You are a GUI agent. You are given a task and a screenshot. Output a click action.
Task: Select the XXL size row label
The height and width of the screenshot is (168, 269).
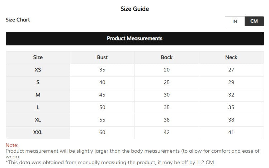[x=38, y=133]
